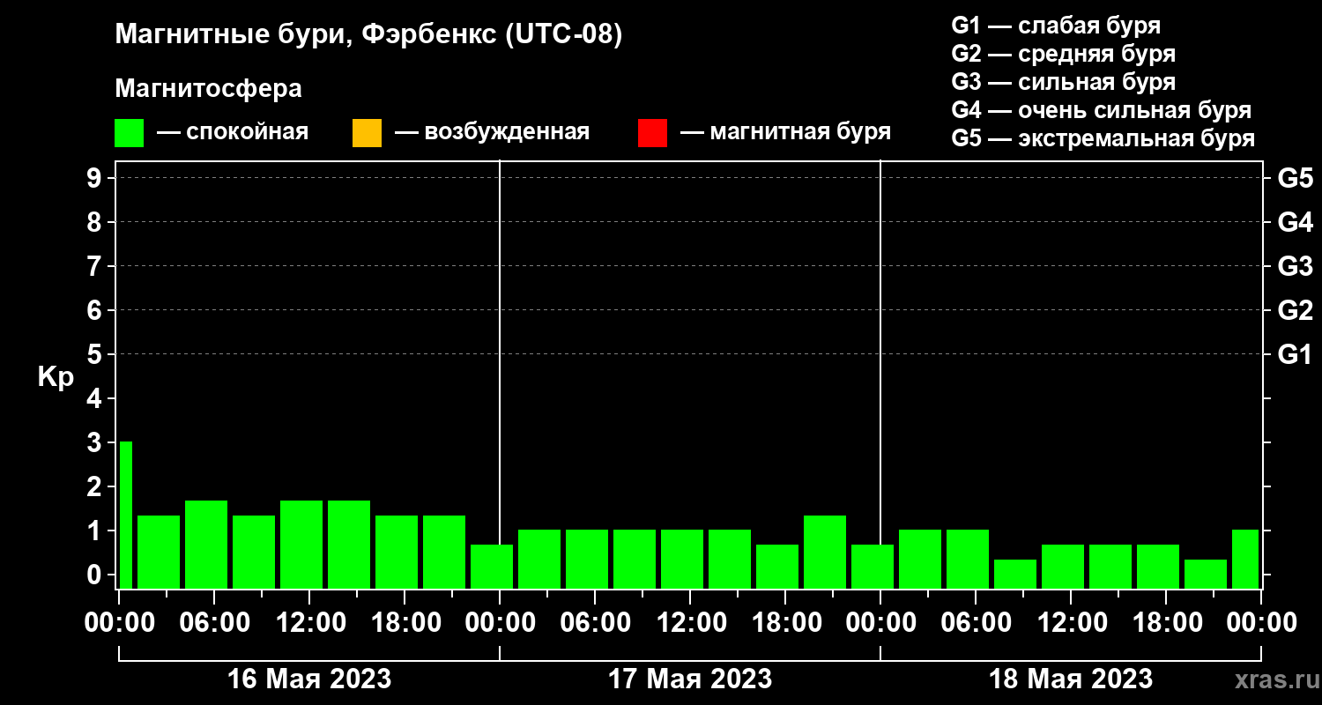Image resolution: width=1322 pixels, height=705 pixels.
Task: Click the '18:00' time label under 17 May
Action: click(x=785, y=622)
